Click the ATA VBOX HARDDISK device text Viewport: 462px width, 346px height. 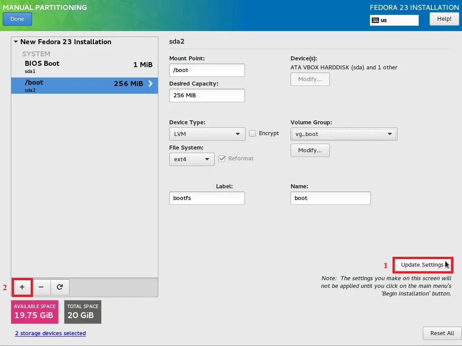tap(344, 68)
